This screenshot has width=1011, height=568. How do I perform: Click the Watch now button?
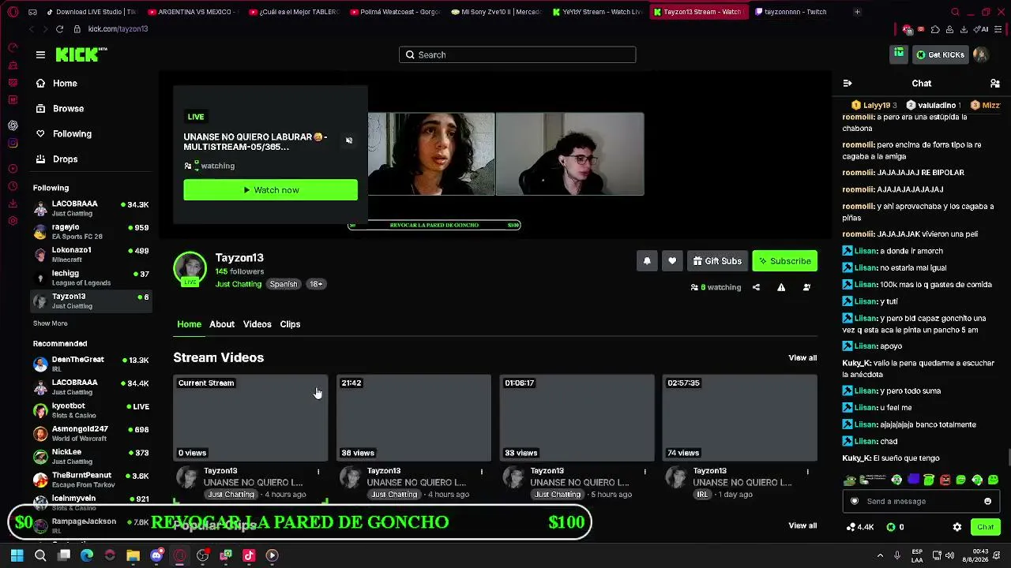270,190
